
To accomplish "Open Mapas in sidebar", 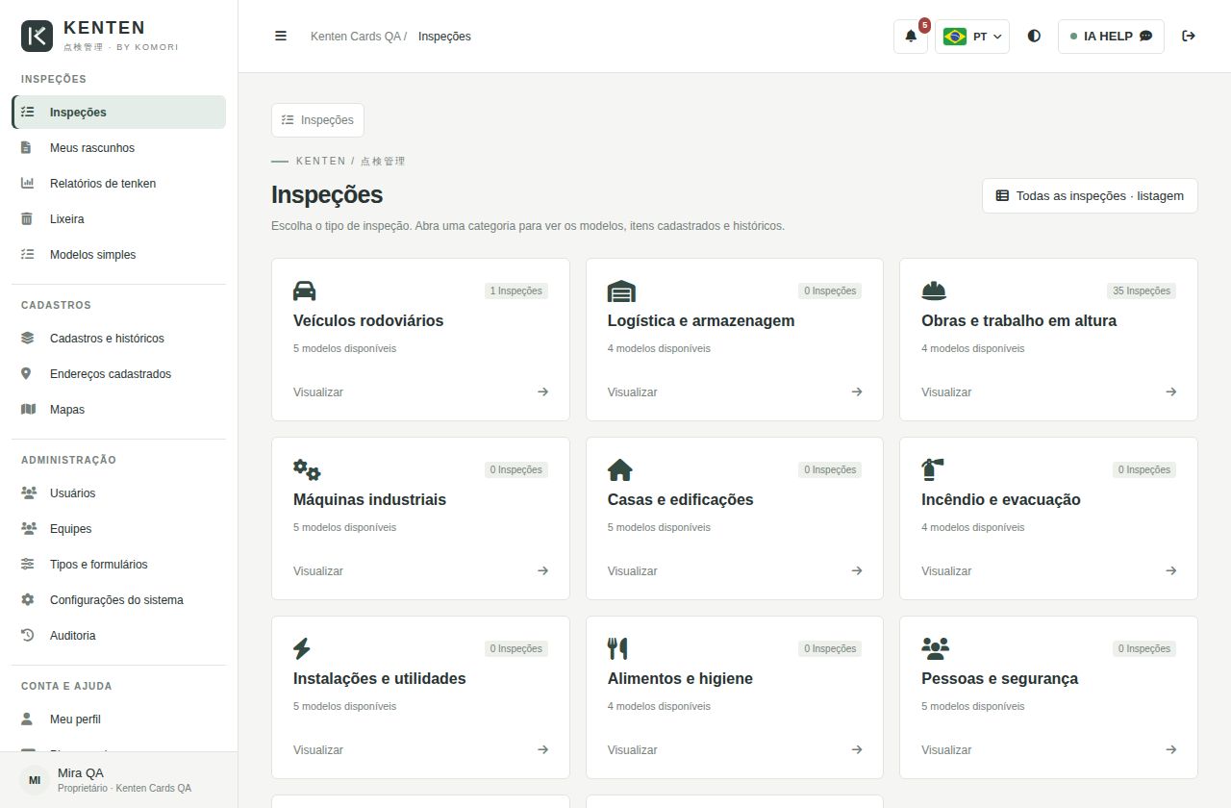I will [118, 410].
